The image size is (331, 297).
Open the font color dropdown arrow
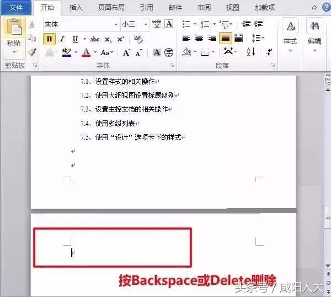pyautogui.click(x=95, y=52)
